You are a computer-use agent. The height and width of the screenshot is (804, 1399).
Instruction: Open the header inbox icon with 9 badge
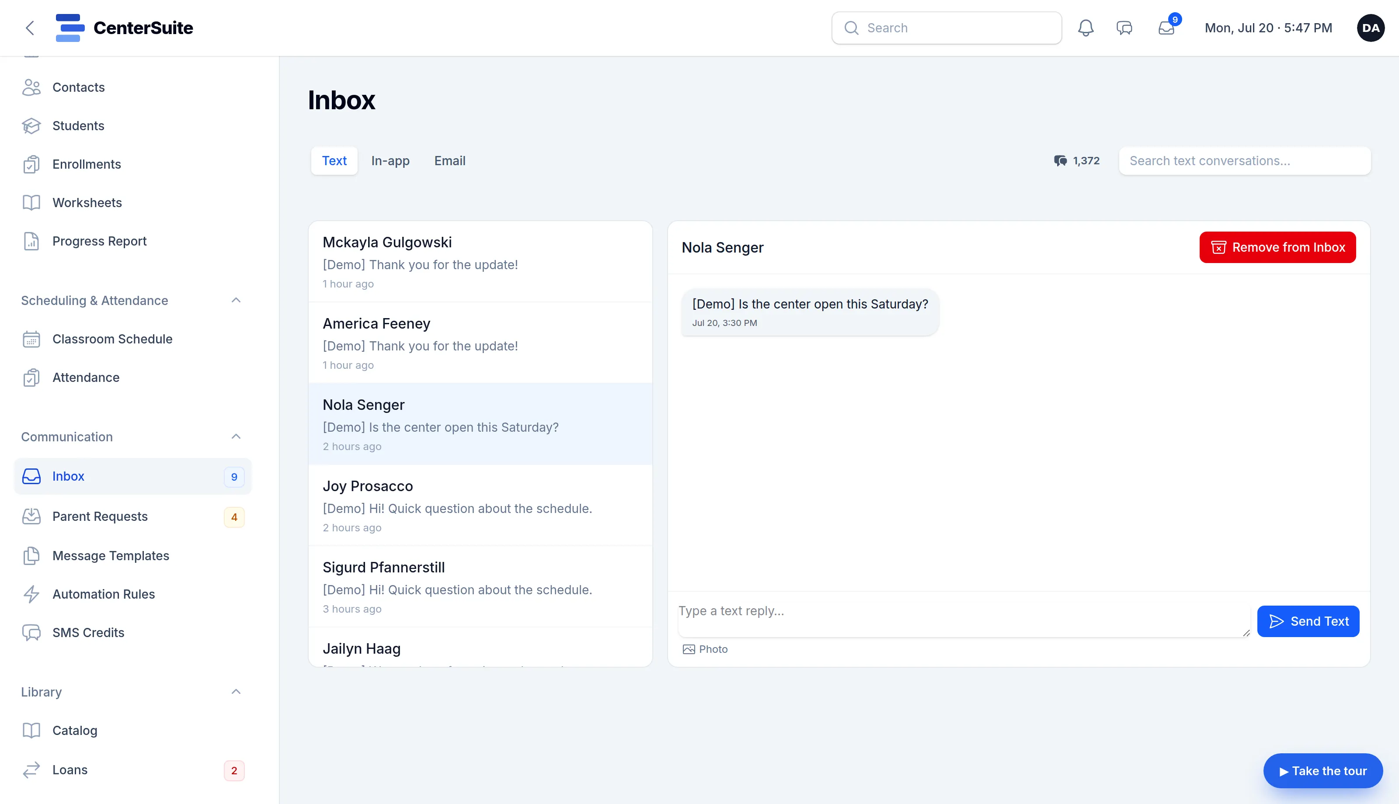pos(1166,28)
